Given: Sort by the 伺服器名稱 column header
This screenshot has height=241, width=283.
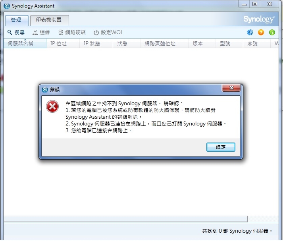Looking at the screenshot, I should point(25,43).
